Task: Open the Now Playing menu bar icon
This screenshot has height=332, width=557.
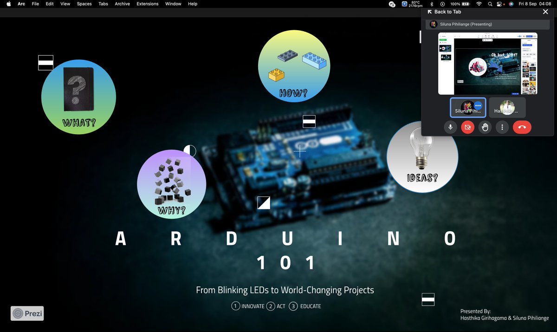Action: point(443,4)
